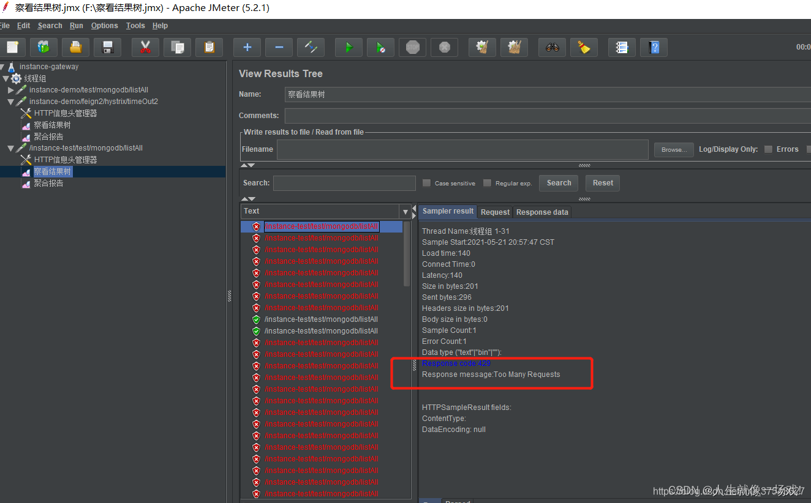The width and height of the screenshot is (811, 503).
Task: Open search with binoculars icon
Action: coord(552,47)
